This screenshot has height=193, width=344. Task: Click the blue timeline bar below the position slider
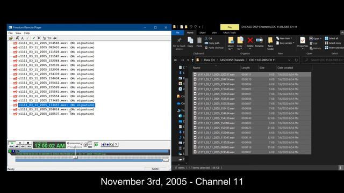pyautogui.click(x=89, y=160)
